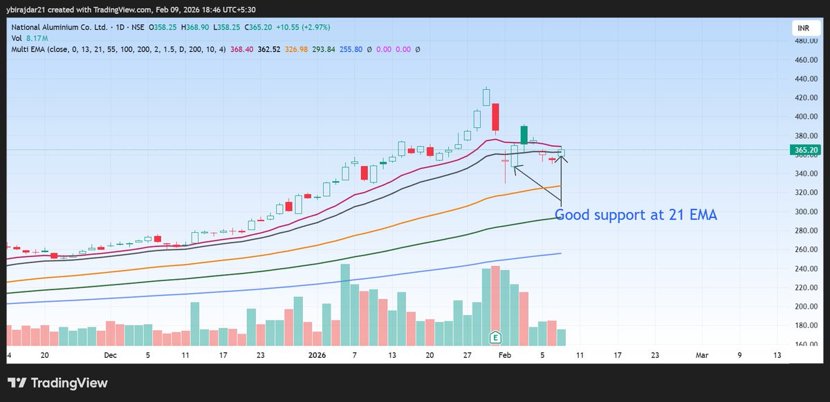Screen dimensions: 830x402
Task: Click the tallest volume bar near Feb
Action: tap(495, 304)
